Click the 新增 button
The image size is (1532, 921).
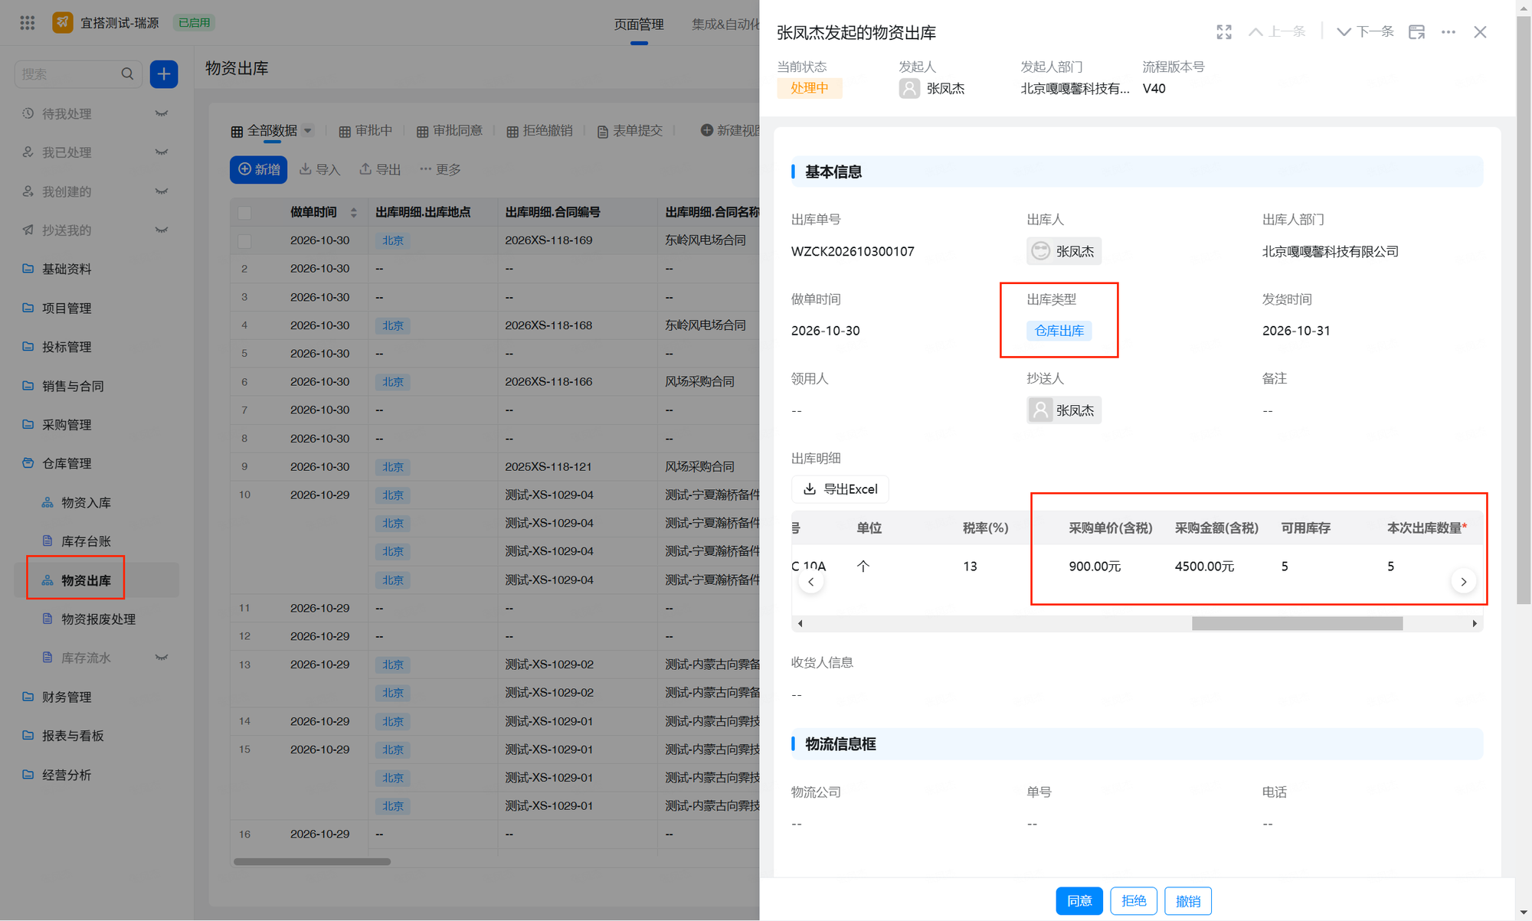[259, 169]
